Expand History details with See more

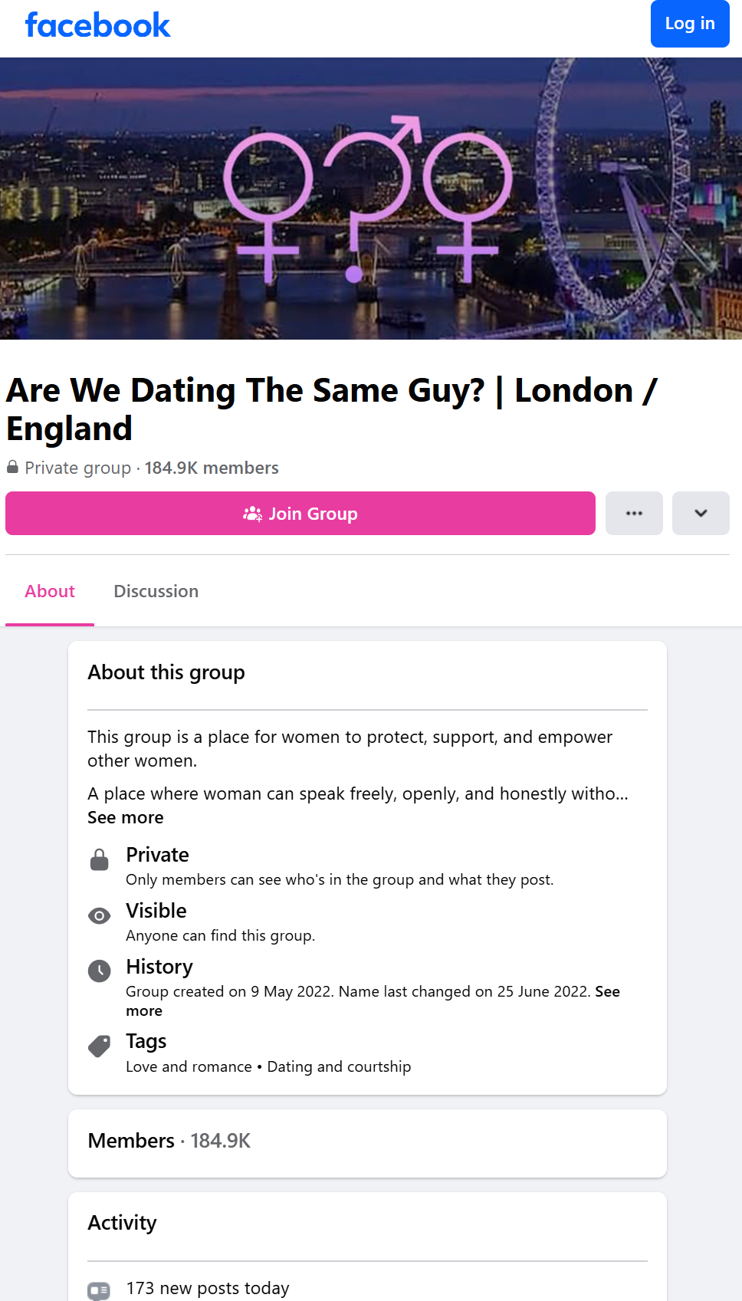pyautogui.click(x=607, y=992)
